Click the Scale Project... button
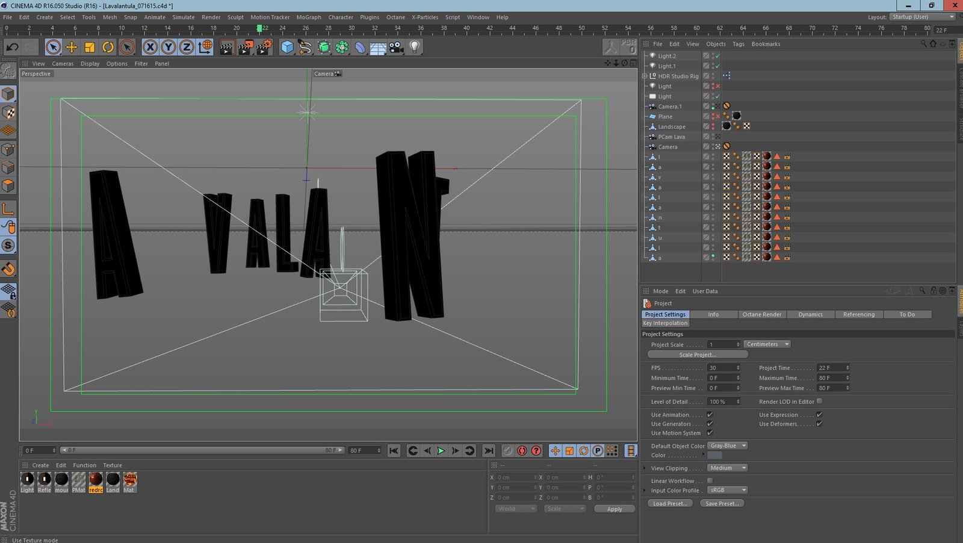Image resolution: width=963 pixels, height=543 pixels. 698,355
